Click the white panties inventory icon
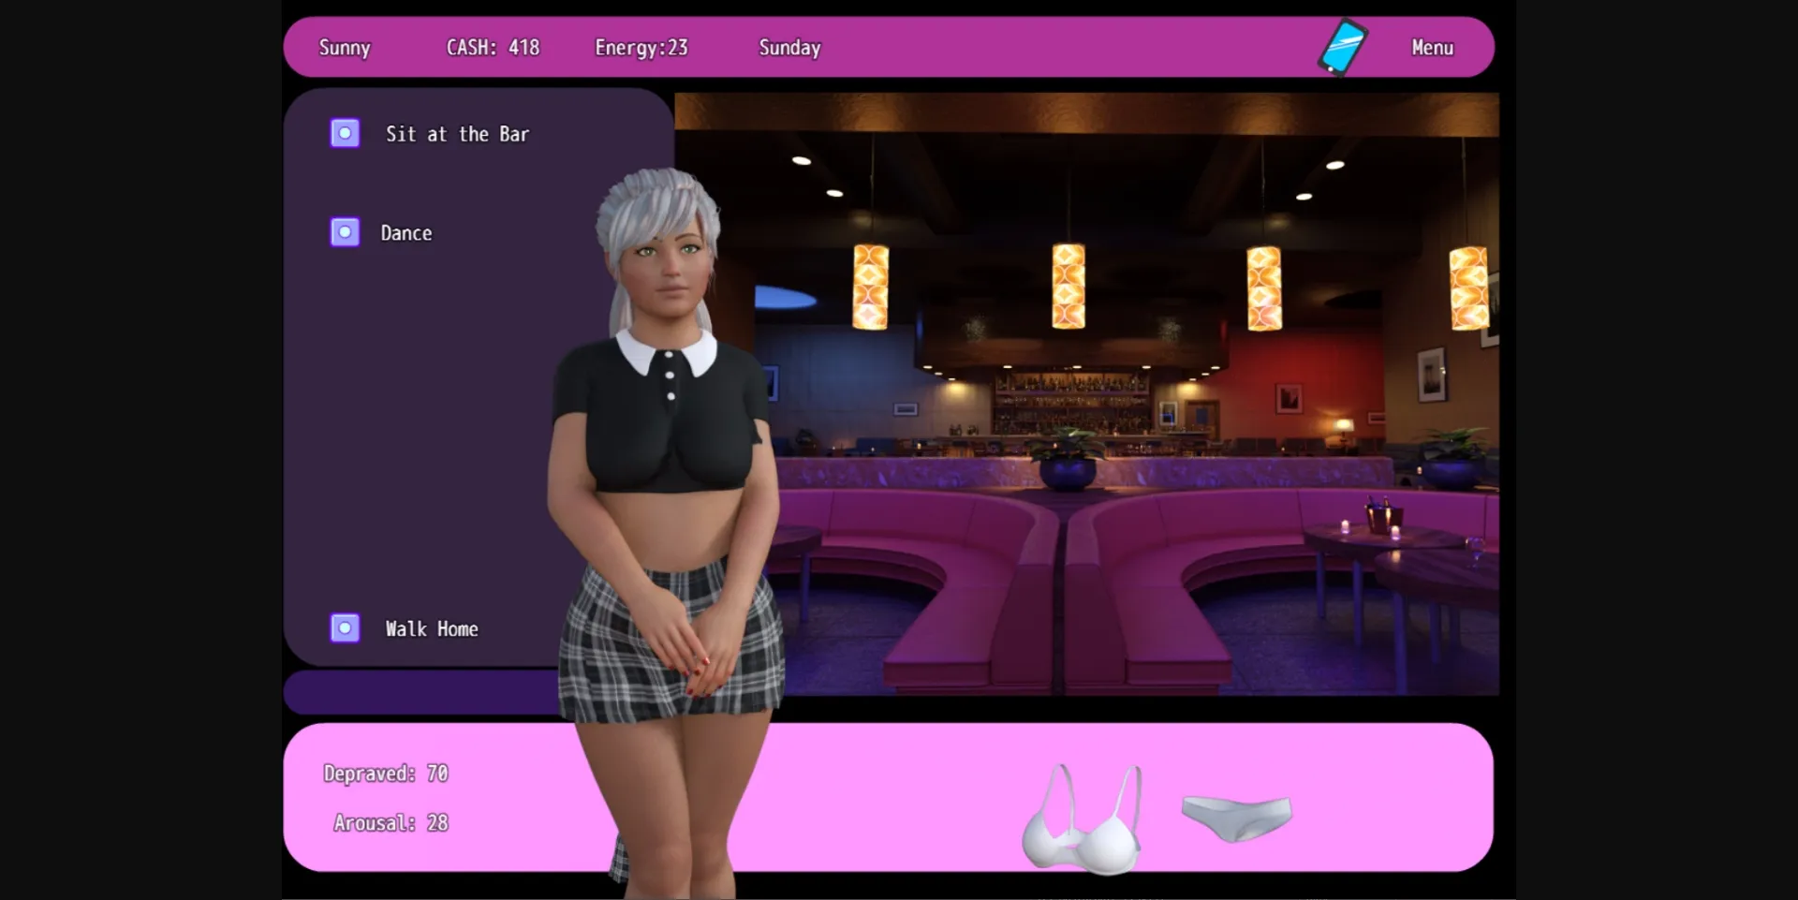Viewport: 1798px width, 900px height. click(1235, 817)
